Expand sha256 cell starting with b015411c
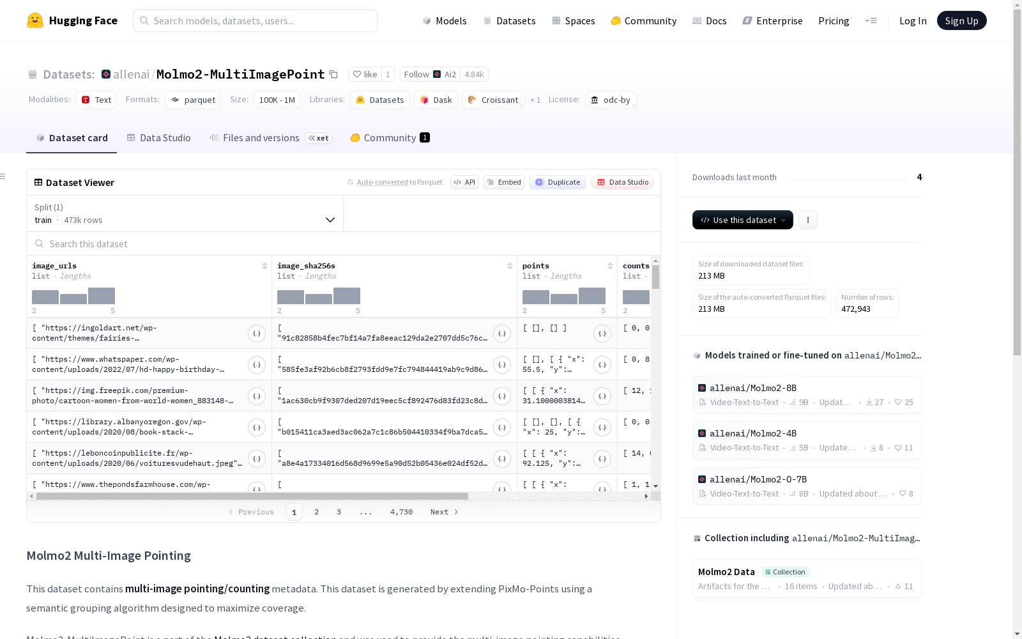Image resolution: width=1022 pixels, height=639 pixels. (502, 427)
